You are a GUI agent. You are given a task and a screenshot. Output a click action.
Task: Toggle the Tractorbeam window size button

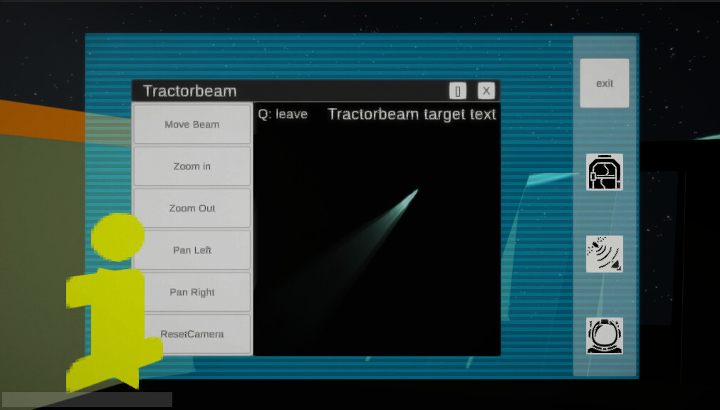[x=458, y=90]
